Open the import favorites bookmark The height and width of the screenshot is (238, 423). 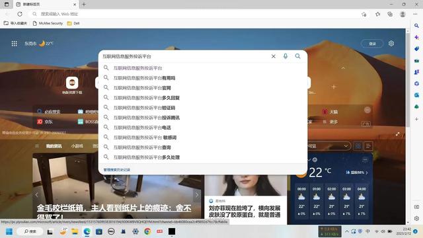[x=15, y=23]
